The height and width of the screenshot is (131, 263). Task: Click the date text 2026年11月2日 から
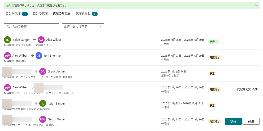(x=174, y=72)
